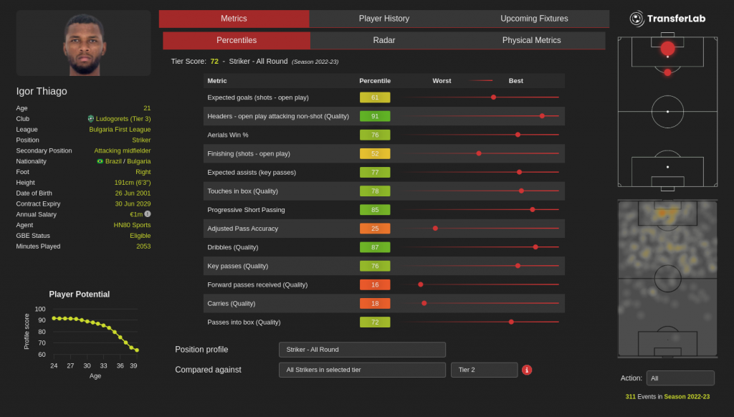Open the Action All dropdown

pyautogui.click(x=680, y=378)
